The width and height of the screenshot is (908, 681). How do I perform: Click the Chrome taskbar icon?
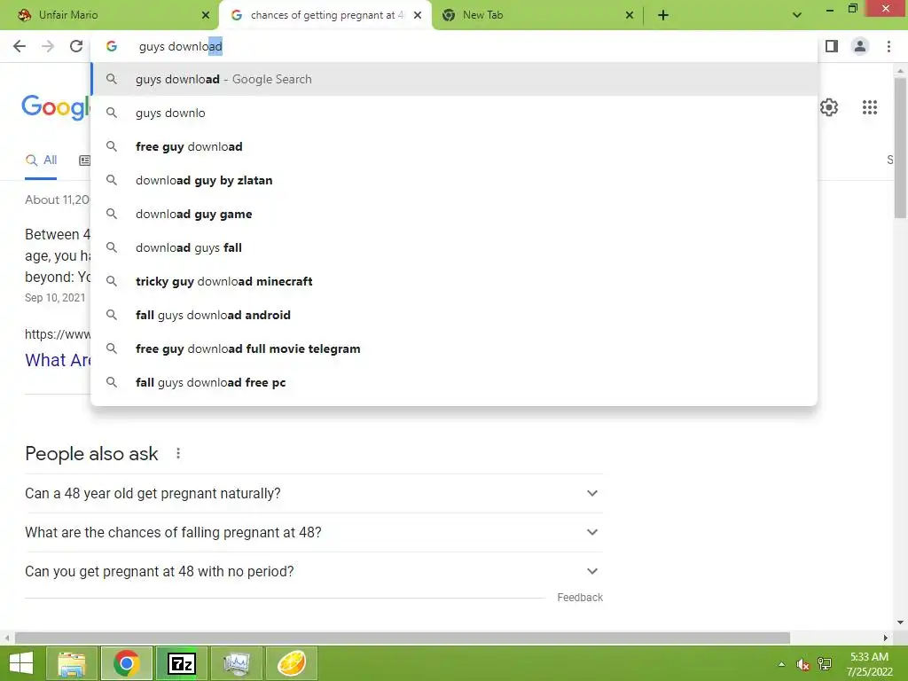tap(126, 663)
